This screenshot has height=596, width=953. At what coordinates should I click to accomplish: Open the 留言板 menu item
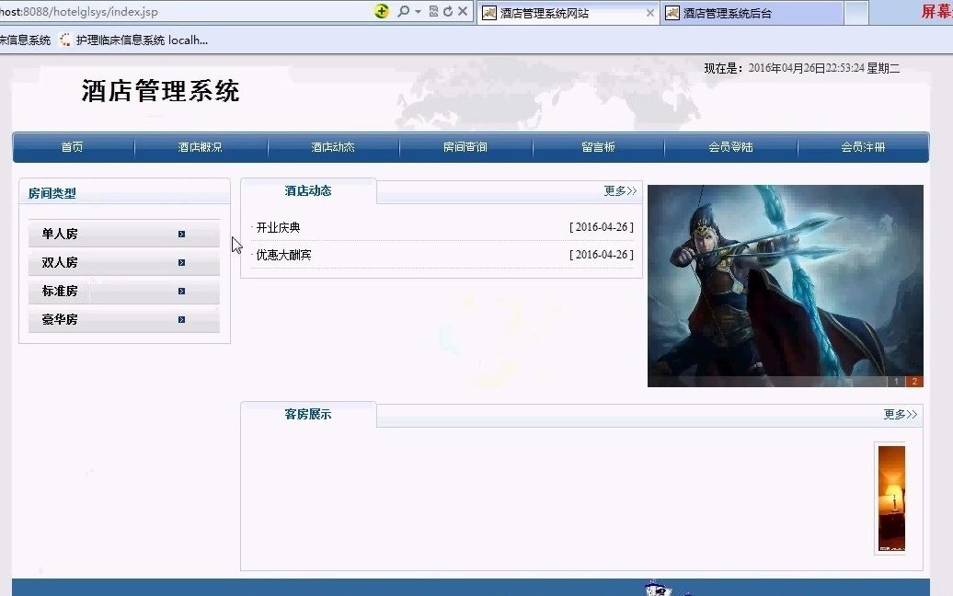click(598, 145)
